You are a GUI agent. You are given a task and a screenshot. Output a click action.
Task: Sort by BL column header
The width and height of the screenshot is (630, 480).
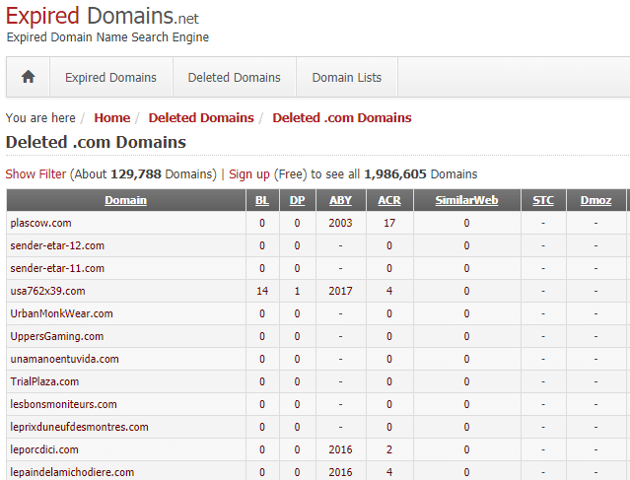(x=261, y=200)
